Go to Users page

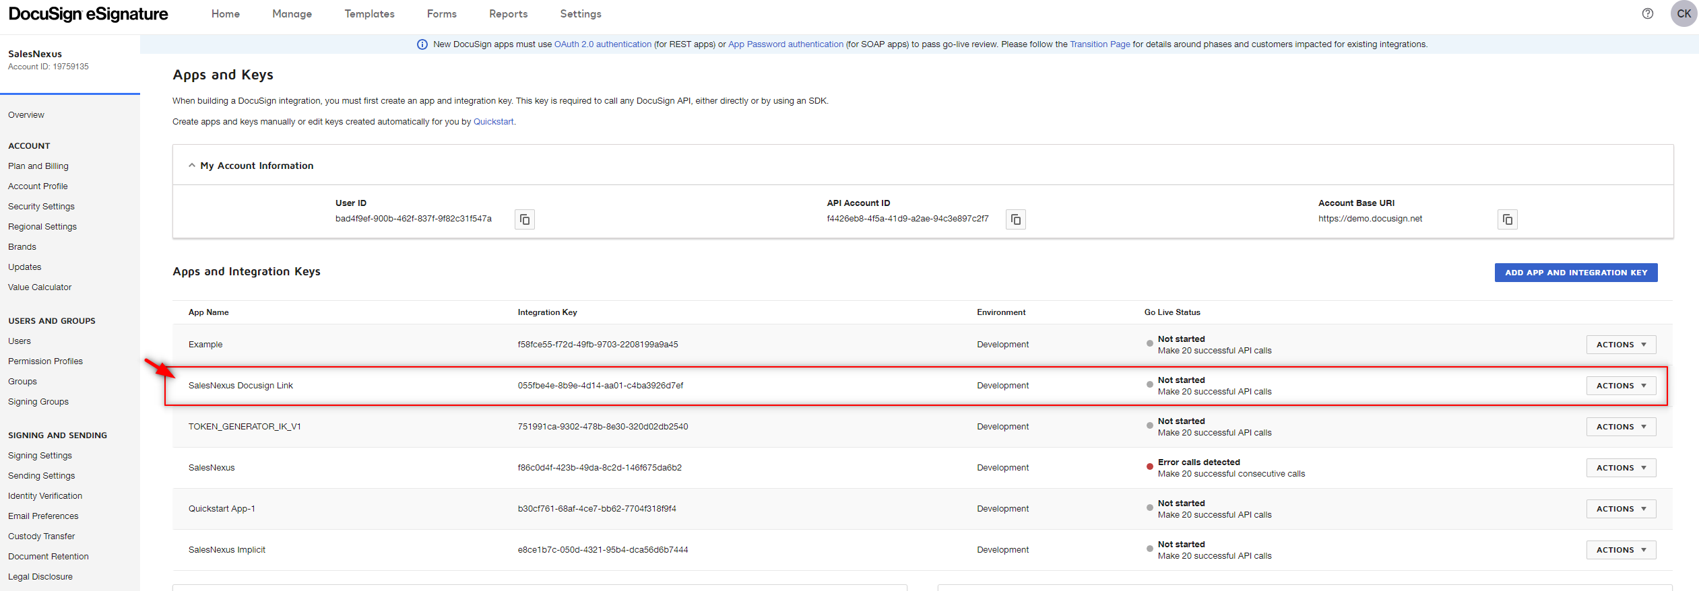coord(20,341)
